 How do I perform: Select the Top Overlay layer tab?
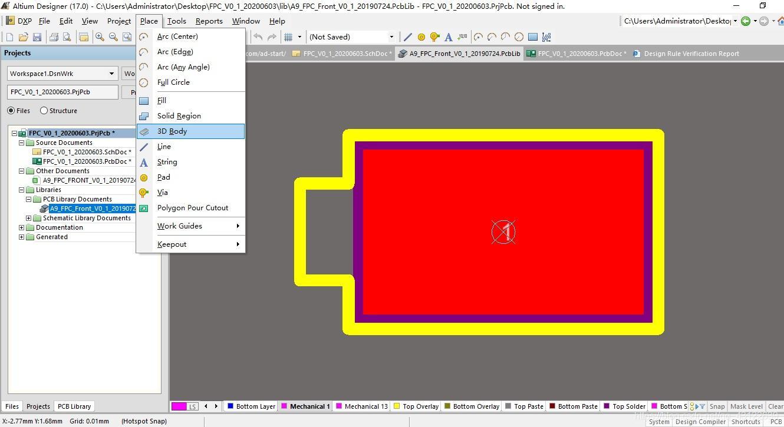pyautogui.click(x=416, y=406)
